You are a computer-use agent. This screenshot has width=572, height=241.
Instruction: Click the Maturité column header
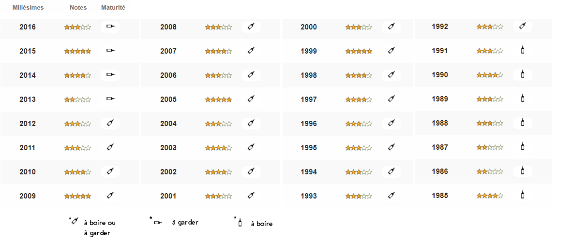click(113, 8)
